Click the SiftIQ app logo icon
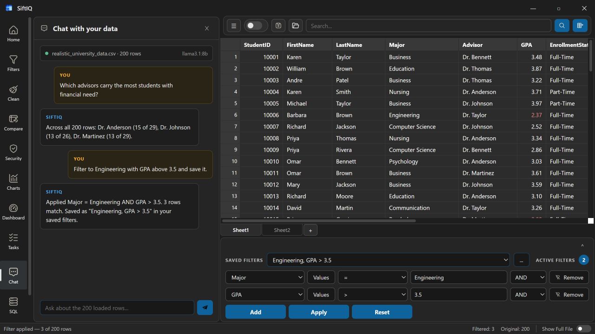 [9, 8]
